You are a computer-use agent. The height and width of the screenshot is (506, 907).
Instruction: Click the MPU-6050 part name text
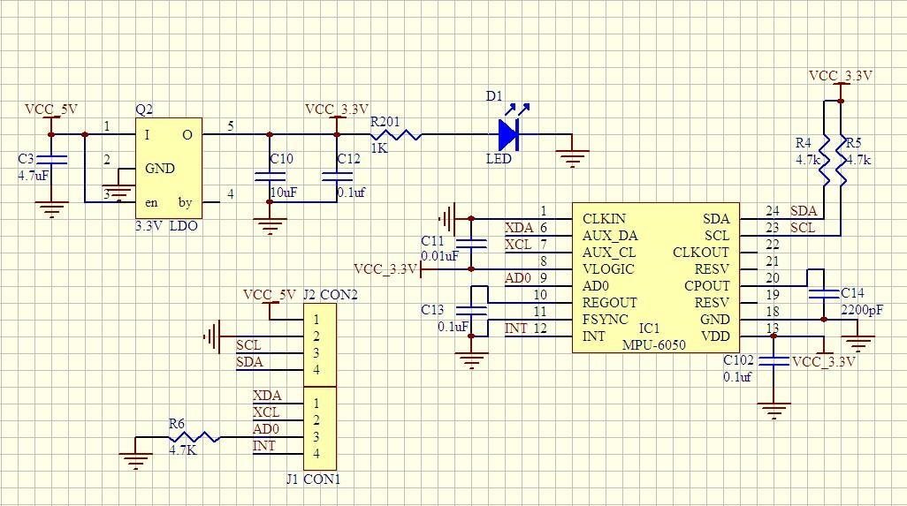pyautogui.click(x=653, y=345)
